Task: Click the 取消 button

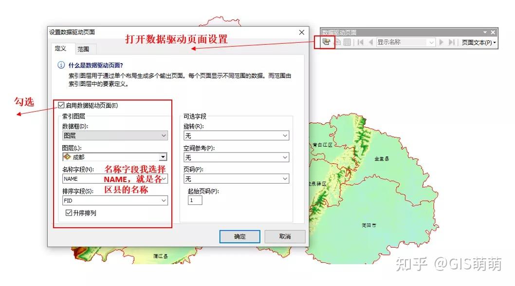Action: tap(285, 236)
